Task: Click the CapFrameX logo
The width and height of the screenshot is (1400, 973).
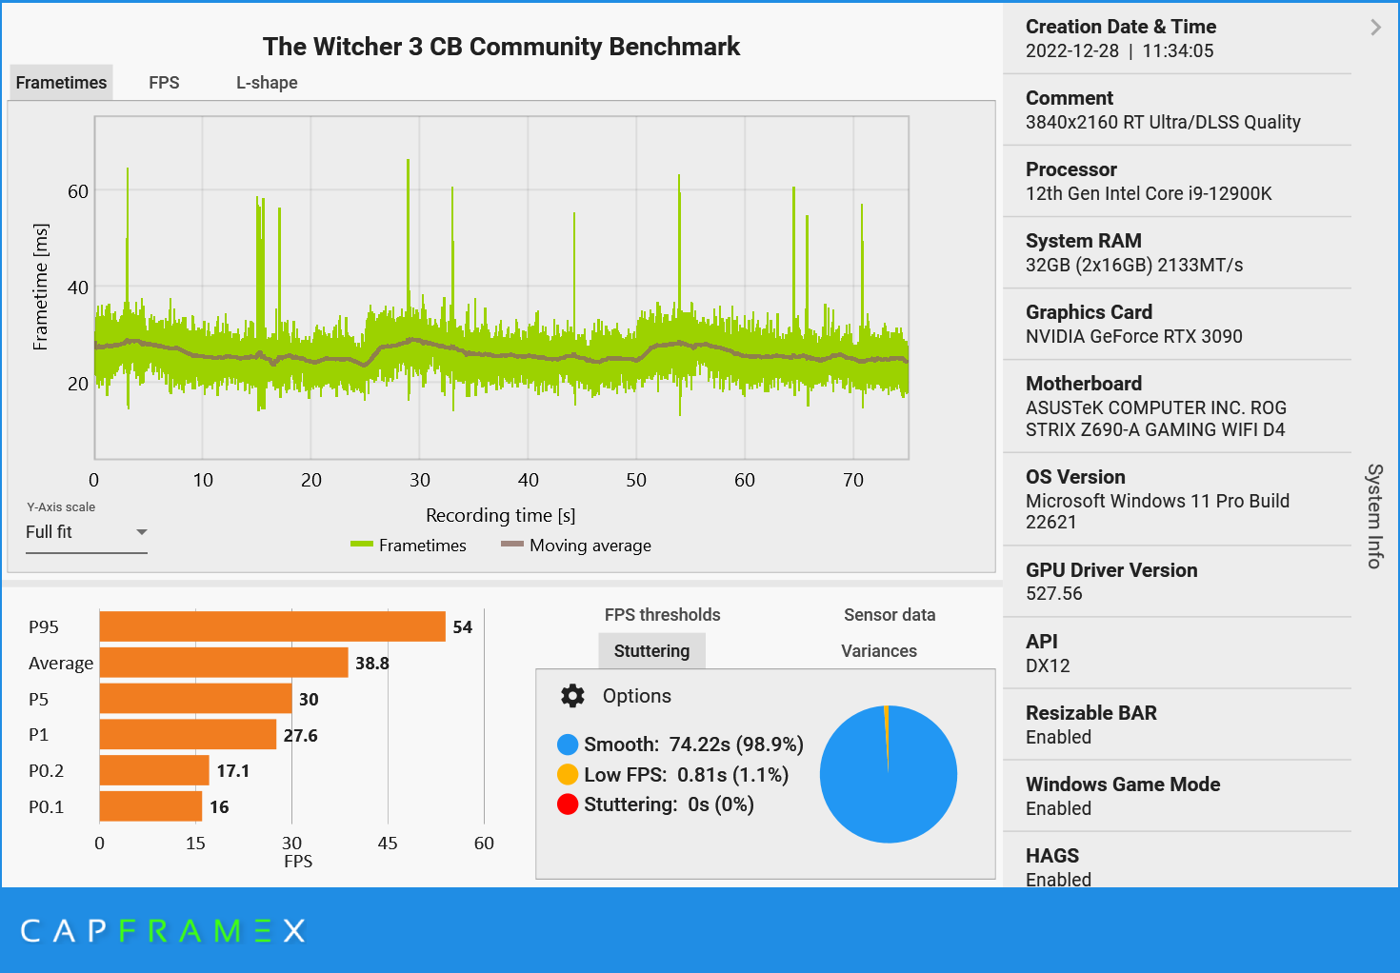Action: 160,930
